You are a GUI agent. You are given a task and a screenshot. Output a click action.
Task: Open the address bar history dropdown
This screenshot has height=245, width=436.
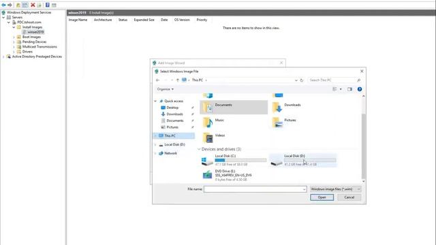296,80
